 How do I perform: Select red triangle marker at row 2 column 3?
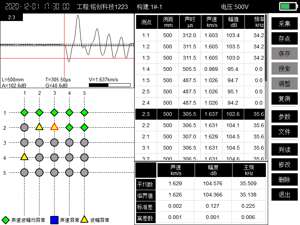pyautogui.click(x=54, y=127)
